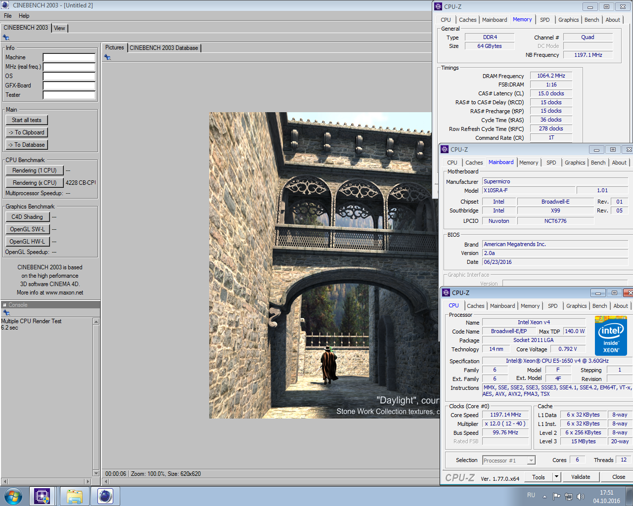Click the CPU-Z taskbar icon

click(42, 496)
